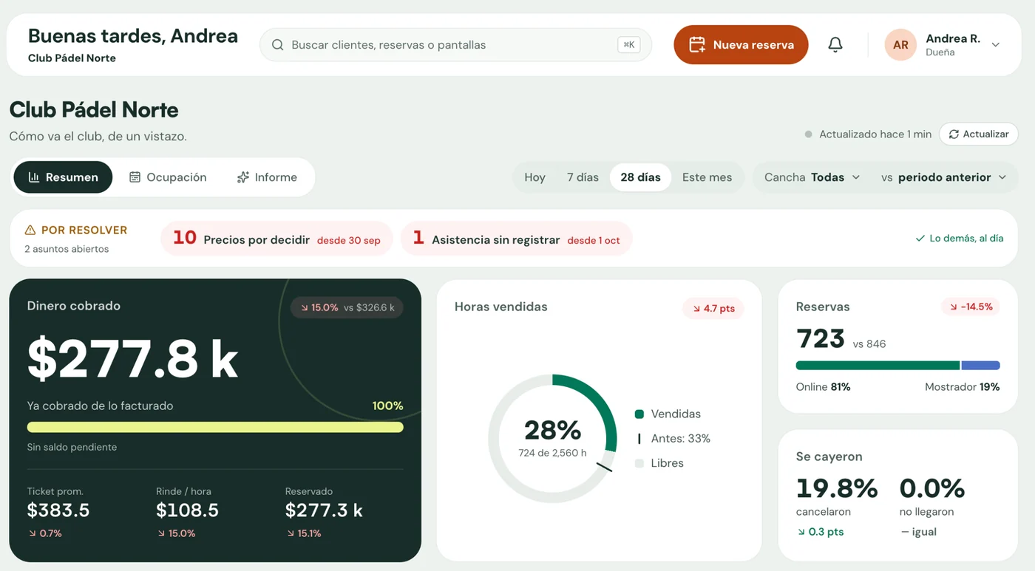The image size is (1035, 571).
Task: Click the Nueva reserva button
Action: click(741, 45)
